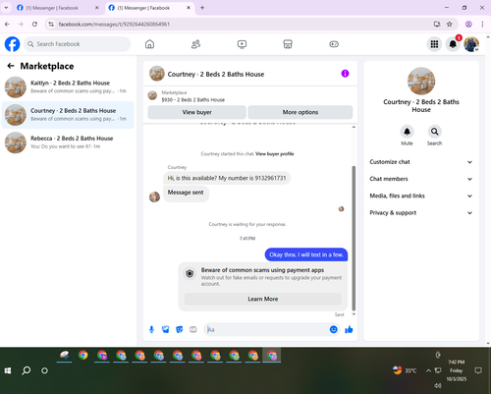Open the Gaming controller icon
The width and height of the screenshot is (491, 394).
point(334,44)
